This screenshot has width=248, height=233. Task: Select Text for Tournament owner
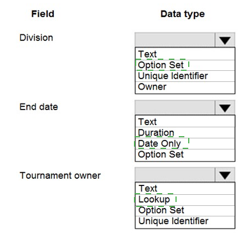point(185,189)
